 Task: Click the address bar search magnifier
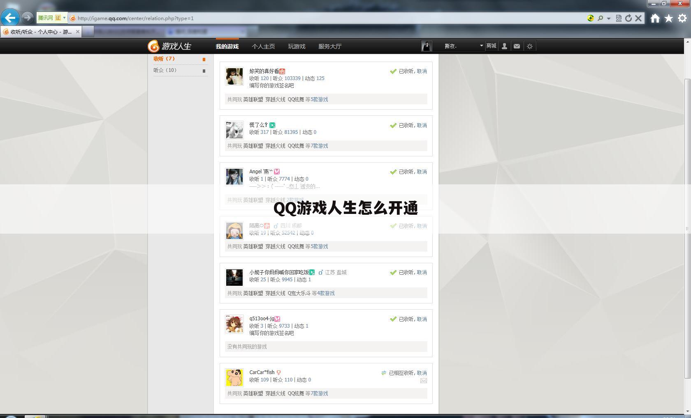(x=600, y=18)
